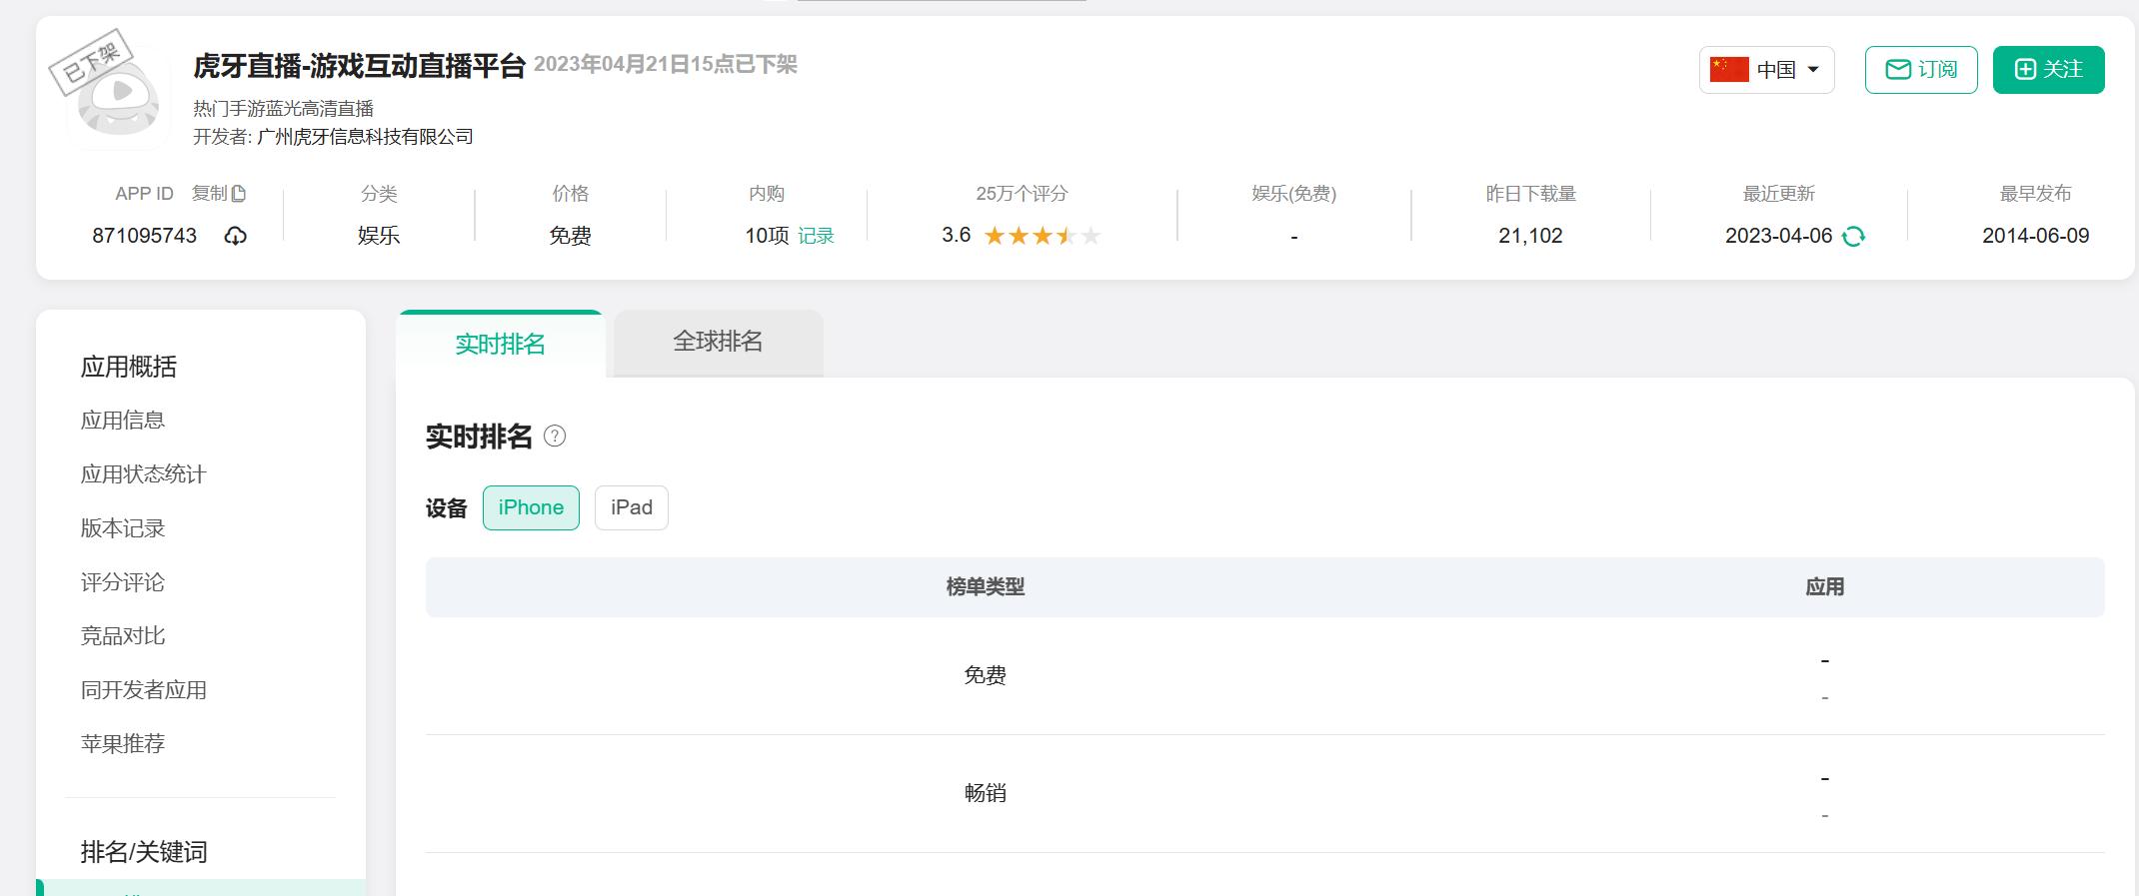
Task: Switch device to iPad
Action: pyautogui.click(x=631, y=507)
